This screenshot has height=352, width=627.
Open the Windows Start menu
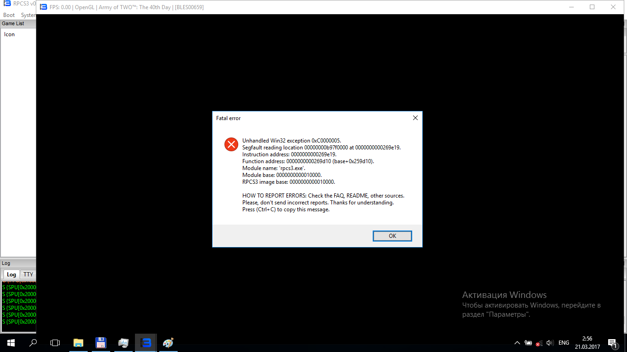tap(11, 343)
